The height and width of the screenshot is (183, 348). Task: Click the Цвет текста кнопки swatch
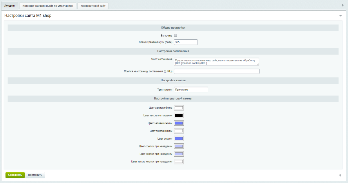179,131
